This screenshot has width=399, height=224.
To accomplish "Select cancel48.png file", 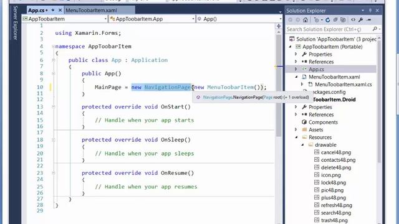I will click(336, 152).
